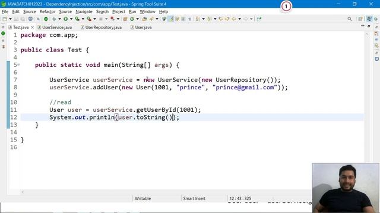Click on "getUserById" in line 11

(x=156, y=110)
